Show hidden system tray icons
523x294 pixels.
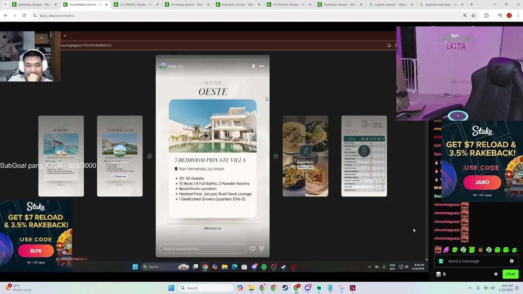(x=470, y=288)
